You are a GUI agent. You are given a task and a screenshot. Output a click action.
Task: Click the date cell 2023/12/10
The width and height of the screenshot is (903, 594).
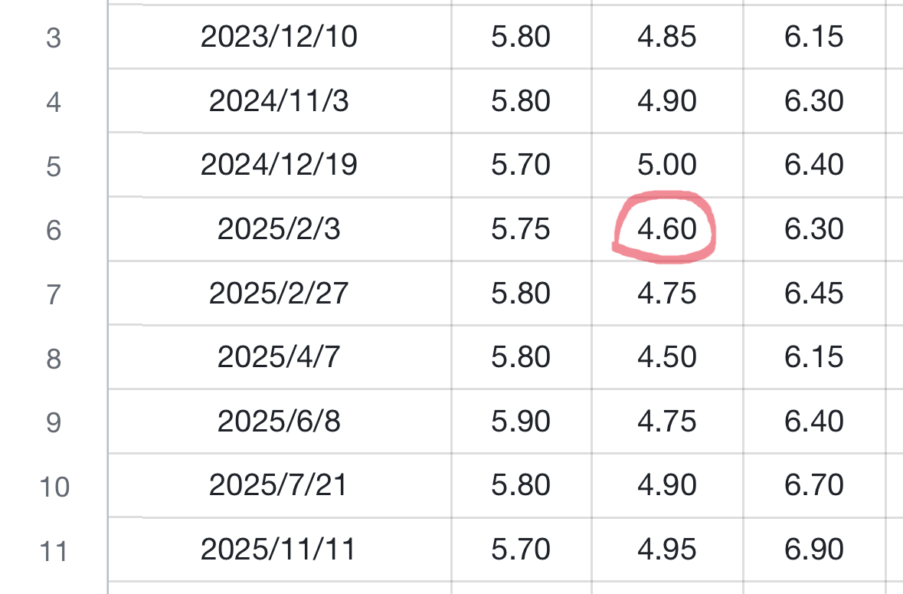coord(279,37)
